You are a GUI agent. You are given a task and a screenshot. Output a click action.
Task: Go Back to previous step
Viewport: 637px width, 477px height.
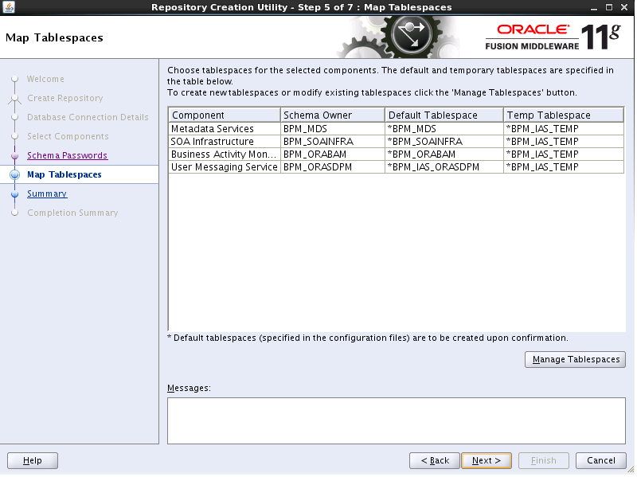(436, 462)
